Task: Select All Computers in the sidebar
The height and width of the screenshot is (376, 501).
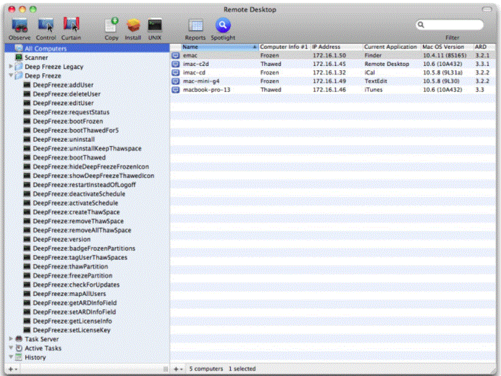Action: tap(87, 49)
